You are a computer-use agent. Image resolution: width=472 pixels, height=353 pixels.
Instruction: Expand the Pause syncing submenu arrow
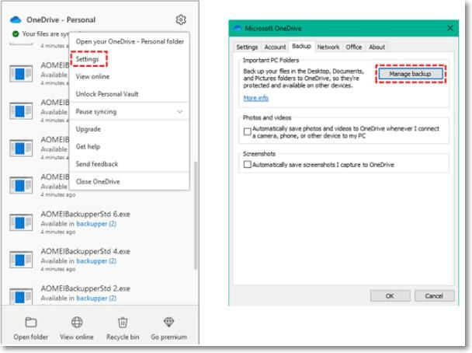pos(179,111)
